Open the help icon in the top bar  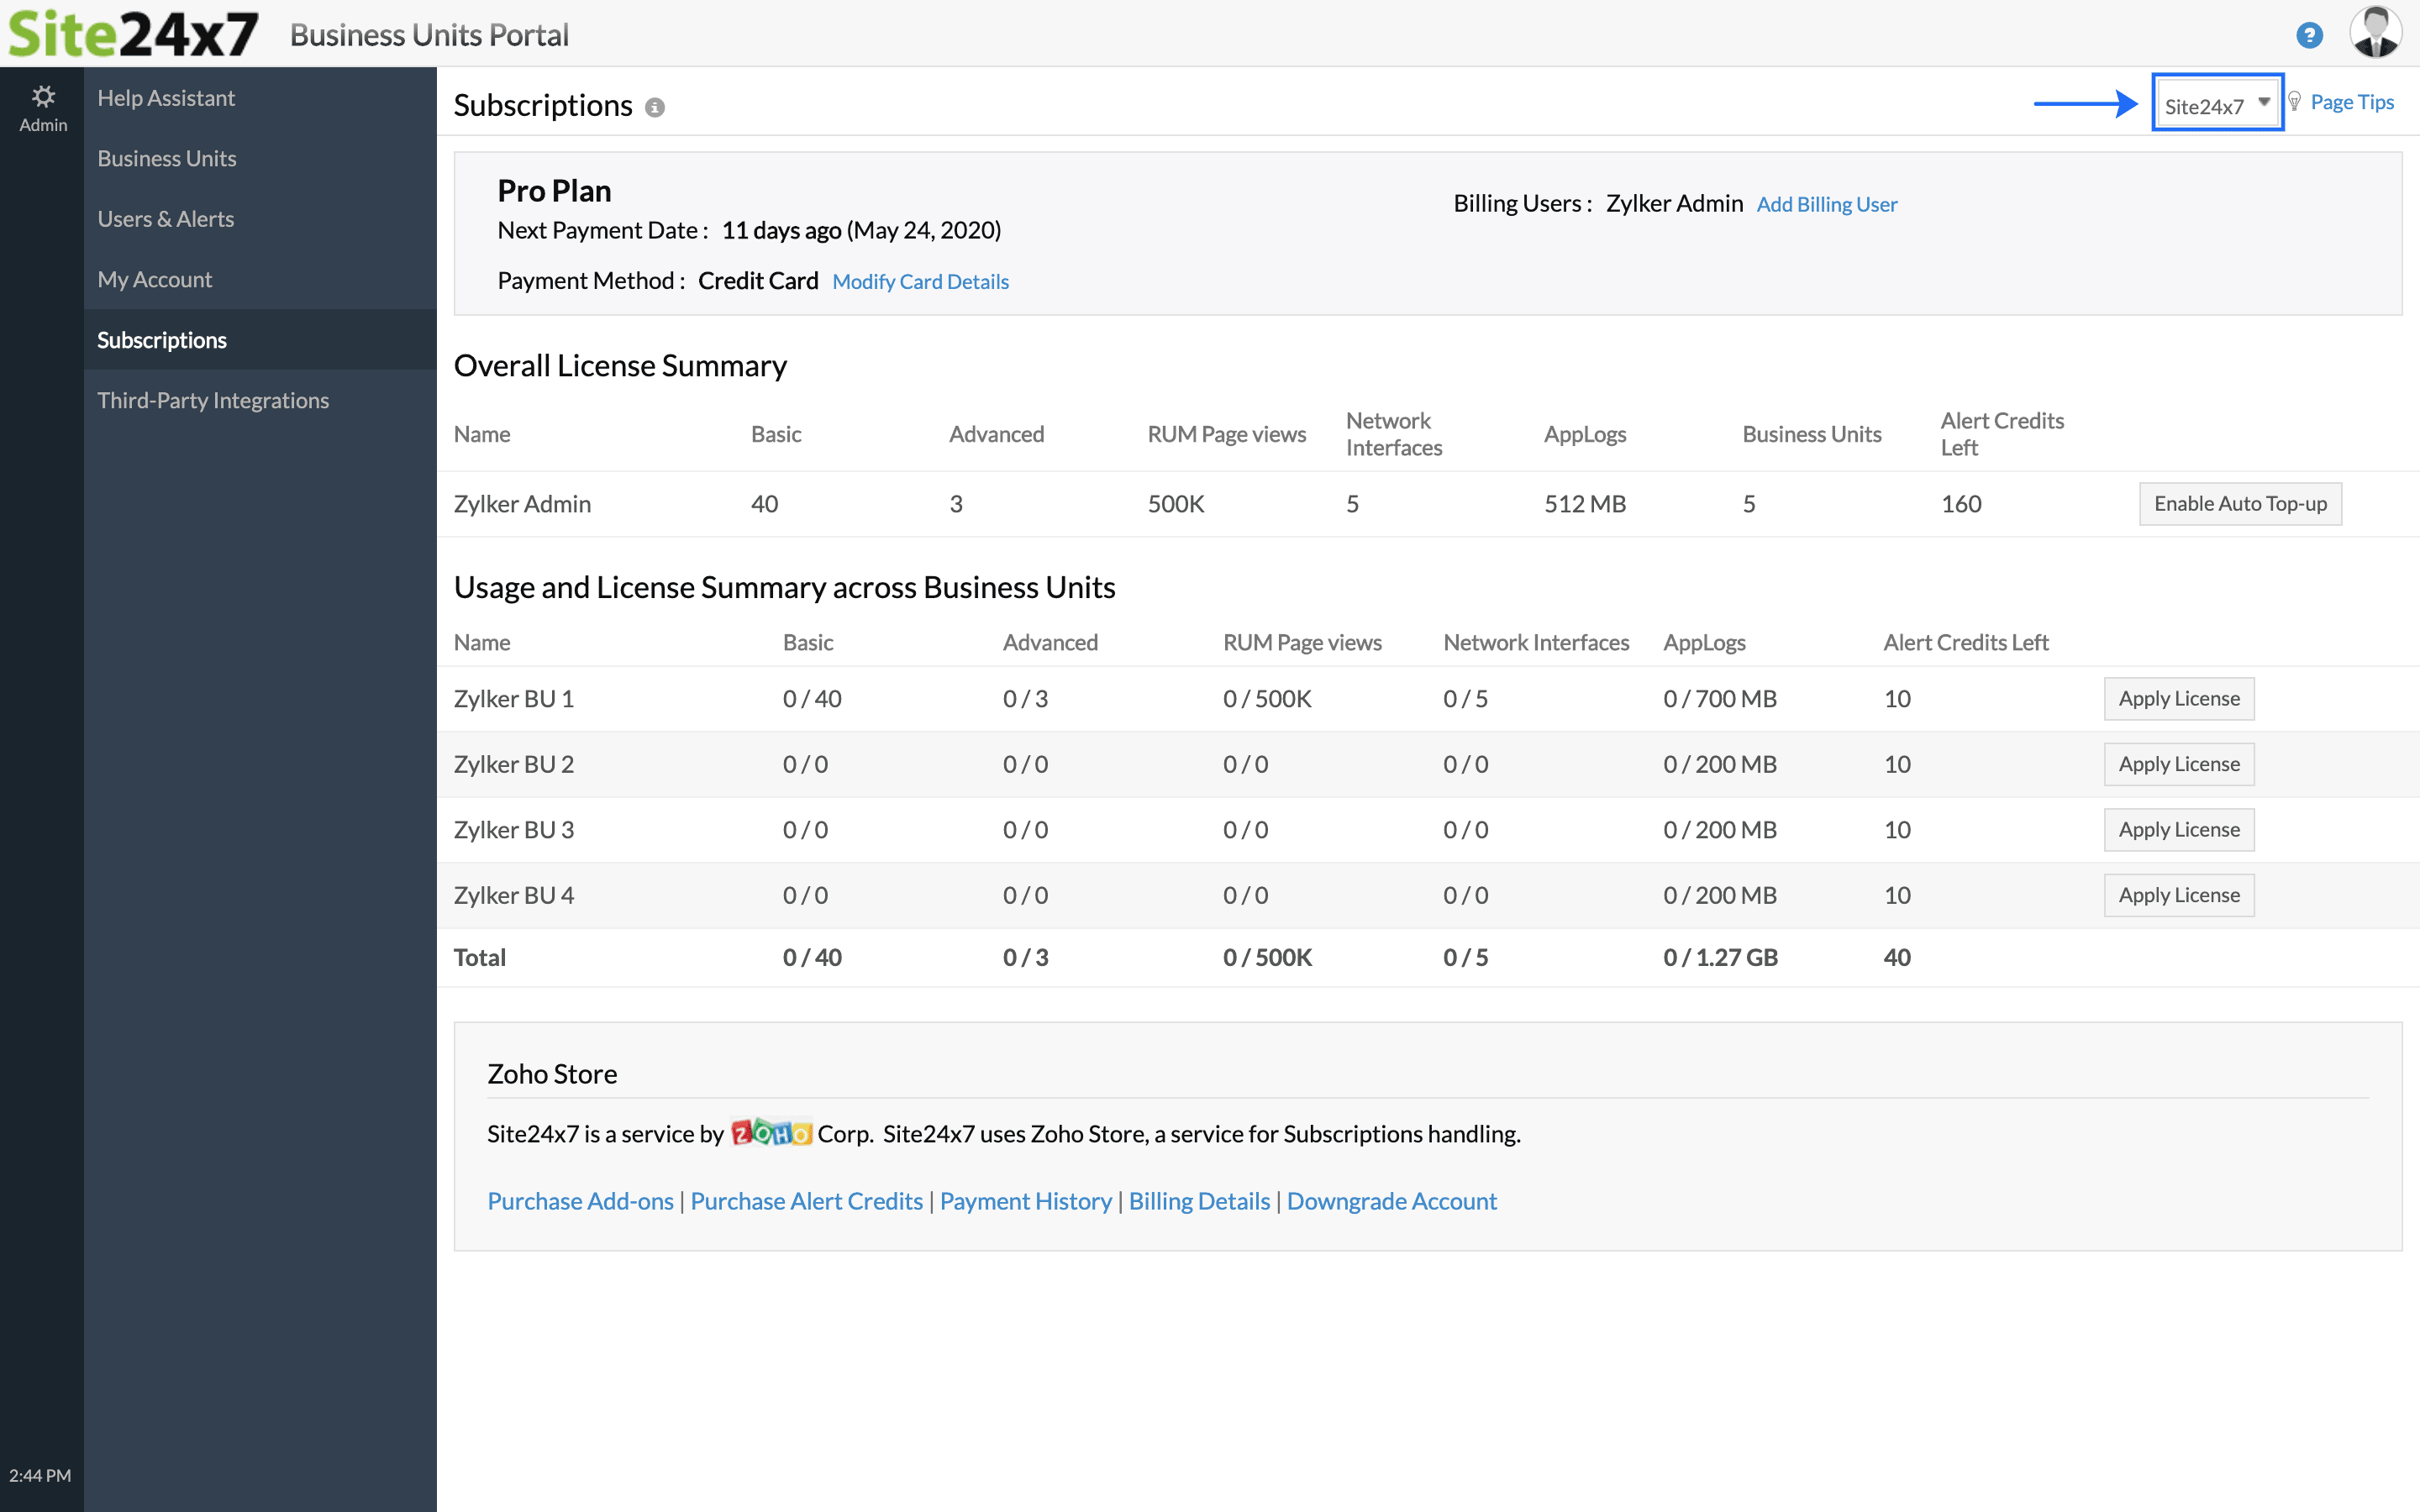pyautogui.click(x=2309, y=34)
